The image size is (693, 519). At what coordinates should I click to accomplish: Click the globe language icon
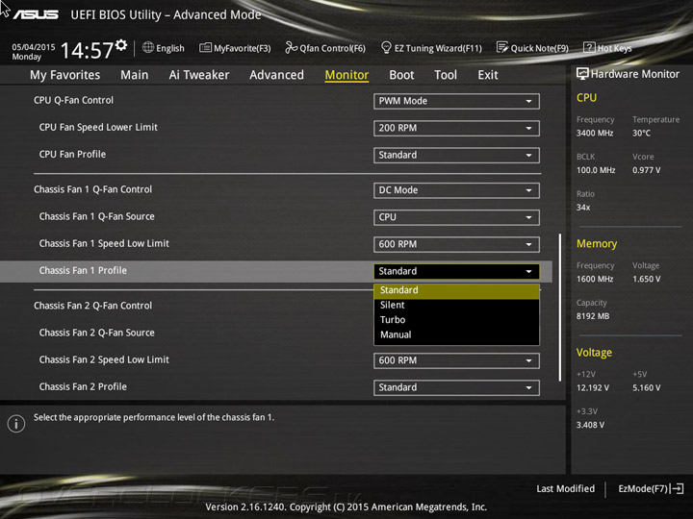coord(148,48)
